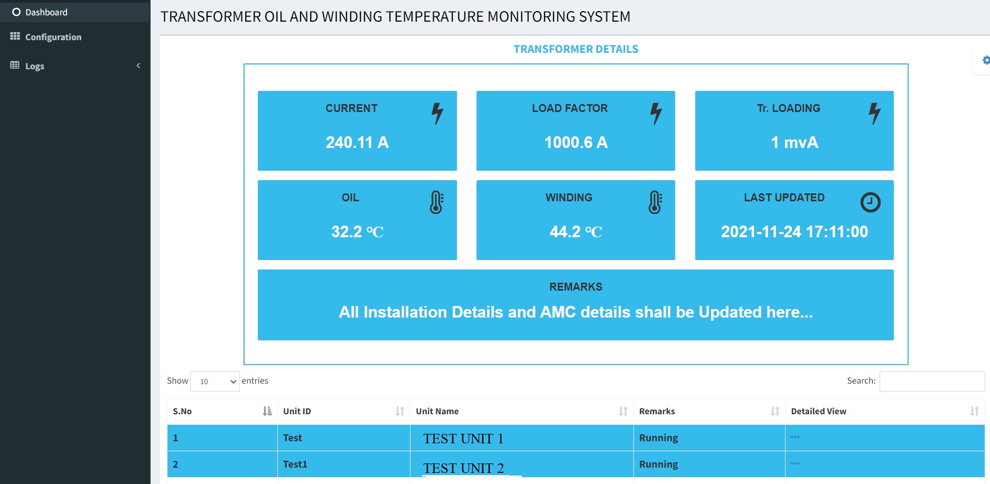Click the Dashboard circle icon in sidebar

click(x=16, y=12)
